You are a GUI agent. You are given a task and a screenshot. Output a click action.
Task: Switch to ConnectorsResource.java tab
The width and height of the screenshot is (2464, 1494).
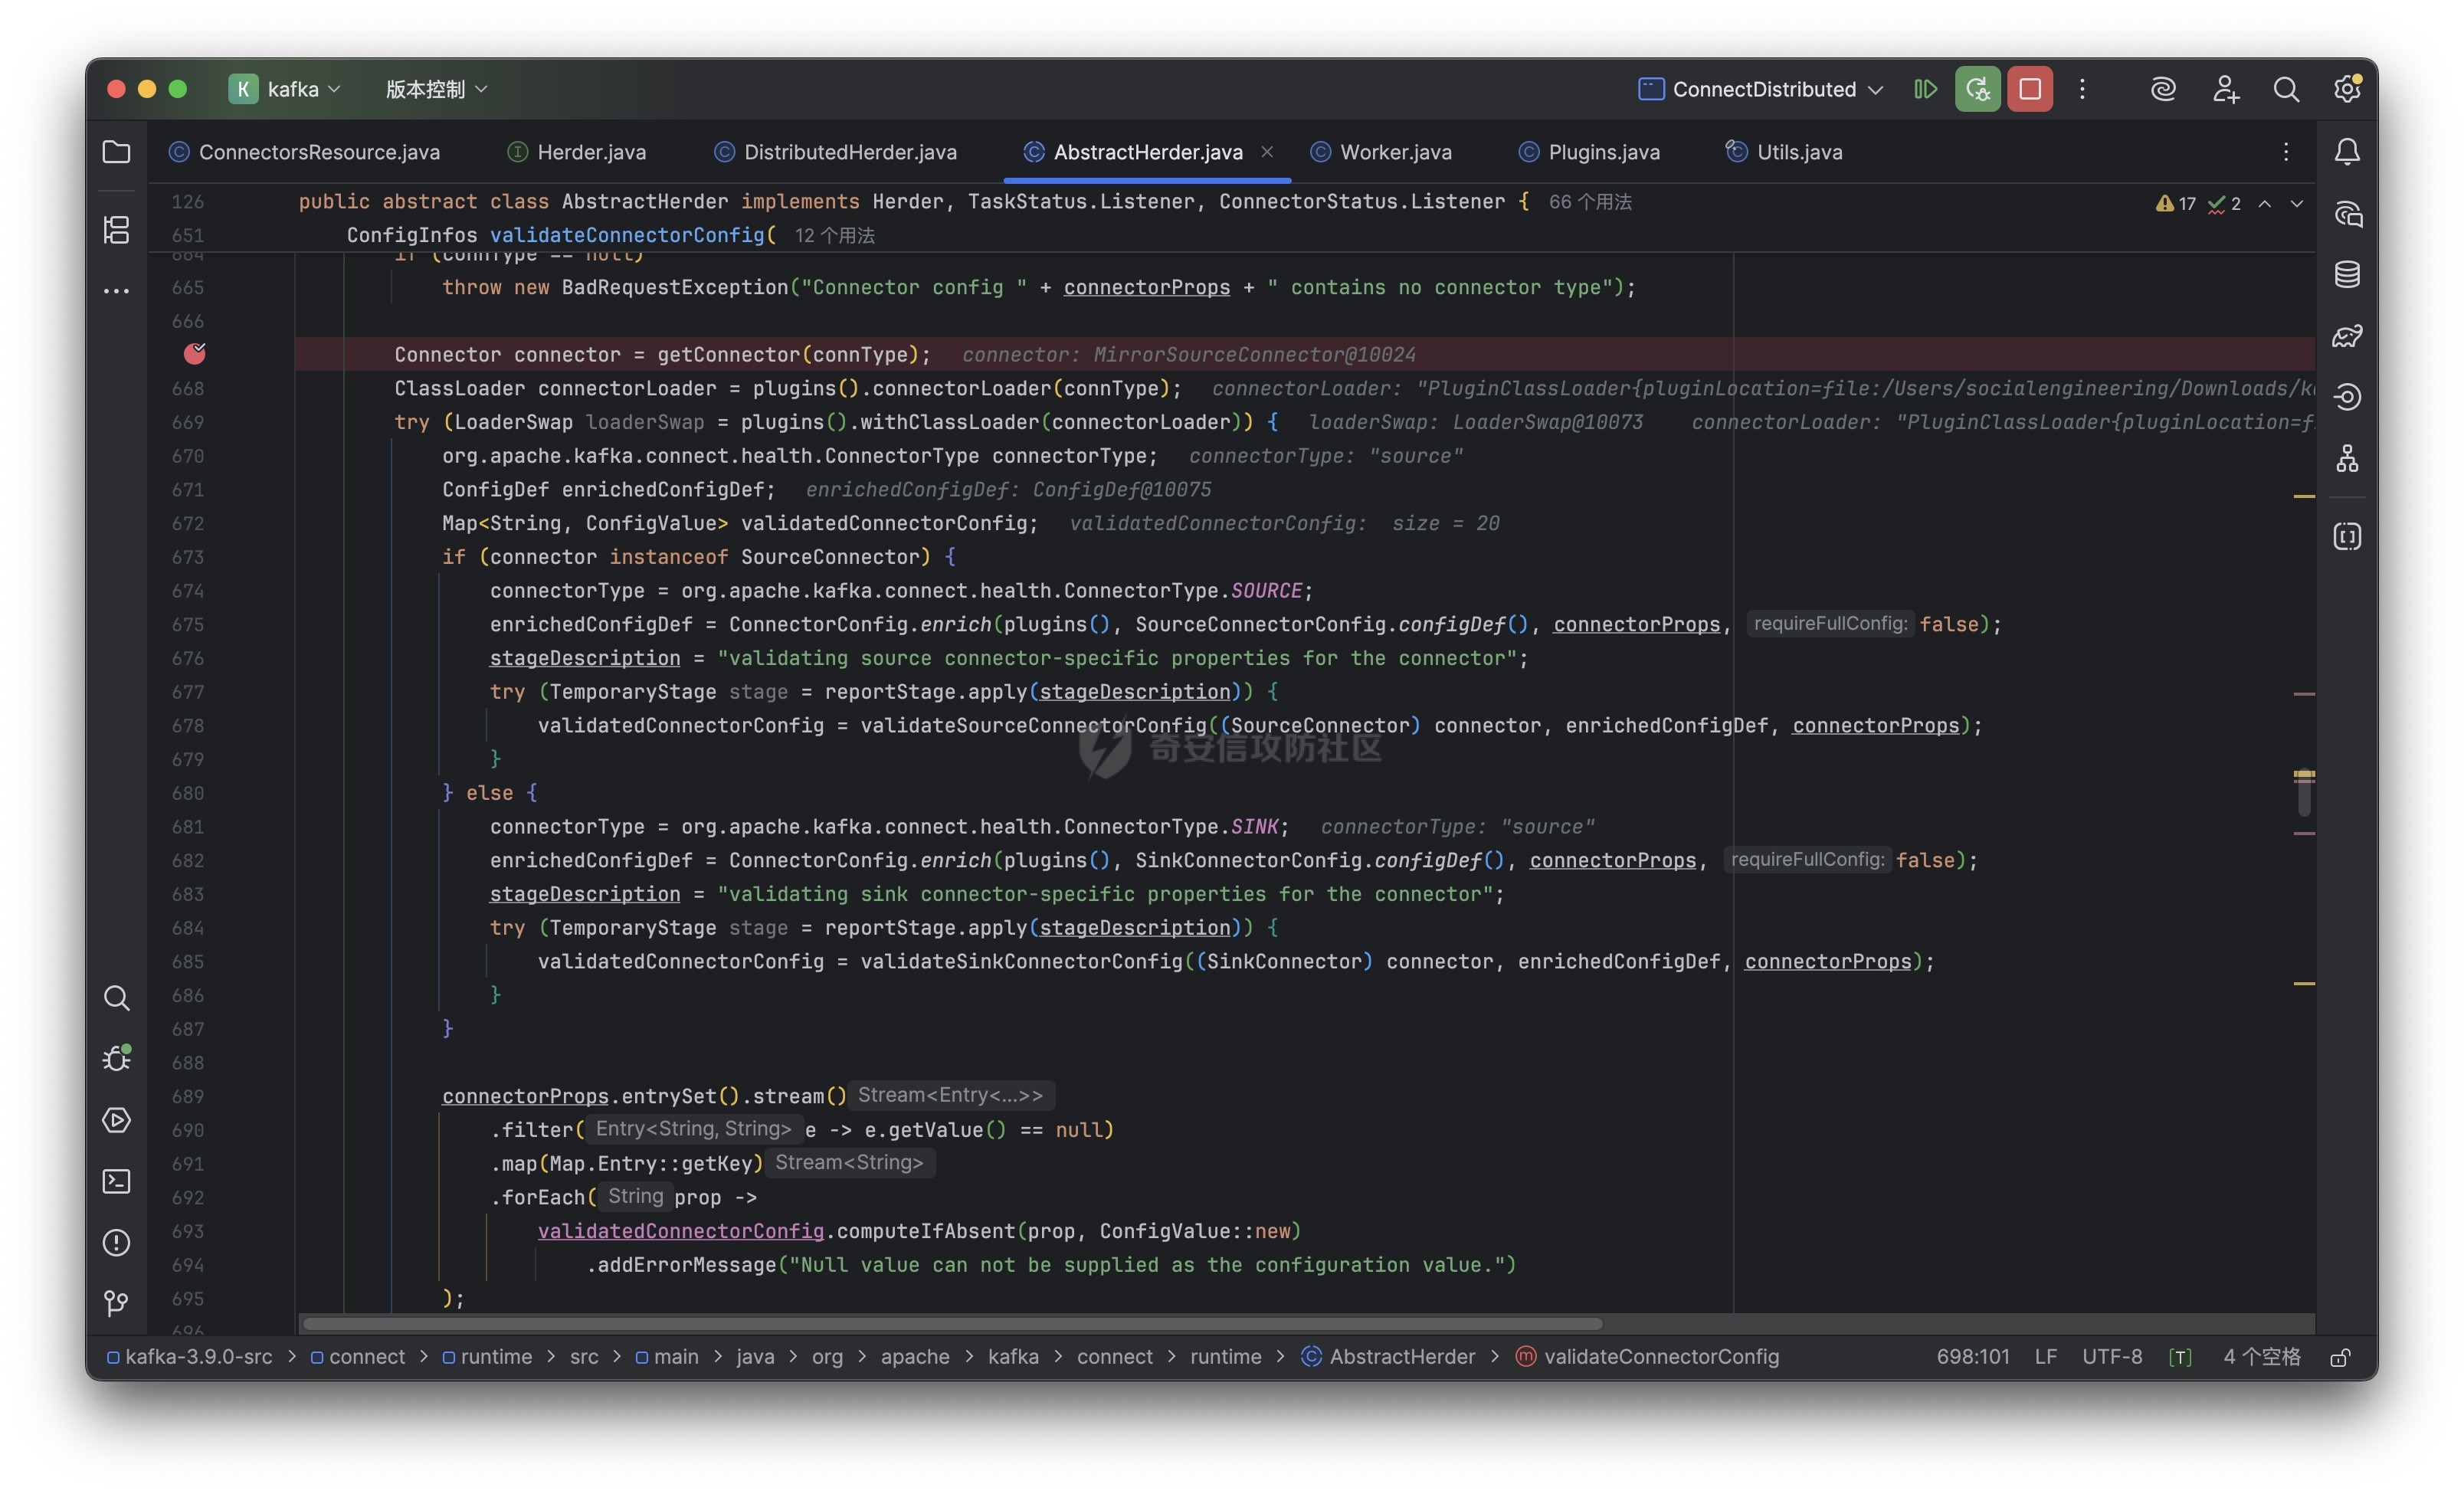click(x=304, y=152)
